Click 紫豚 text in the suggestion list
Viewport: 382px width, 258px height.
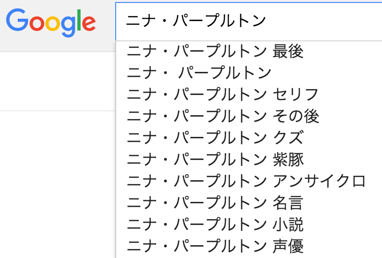point(288,160)
